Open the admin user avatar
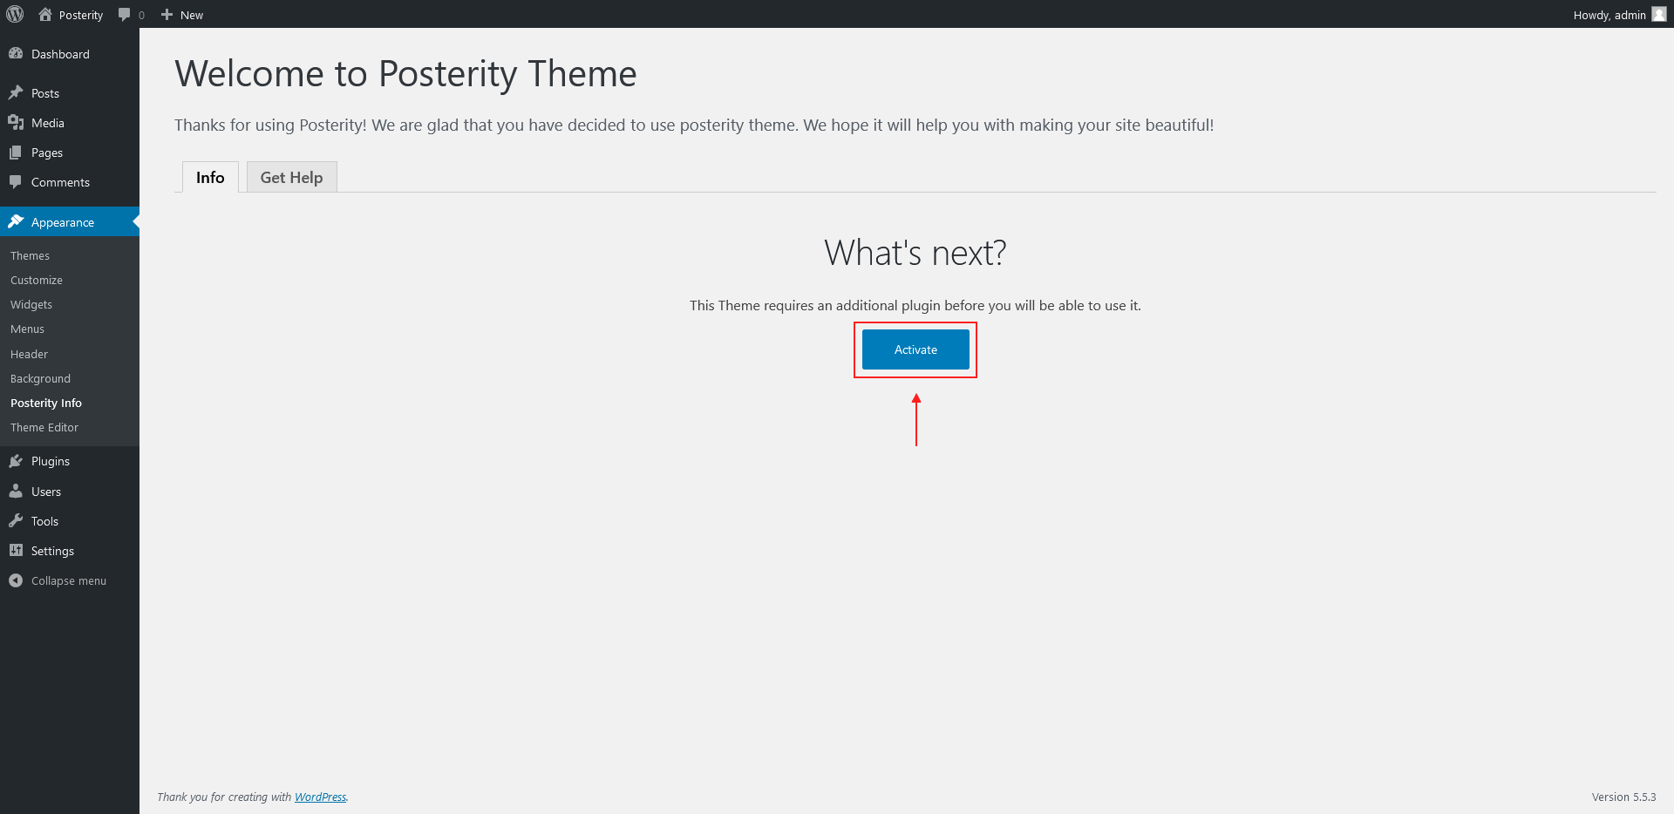The width and height of the screenshot is (1674, 814). coord(1659,14)
